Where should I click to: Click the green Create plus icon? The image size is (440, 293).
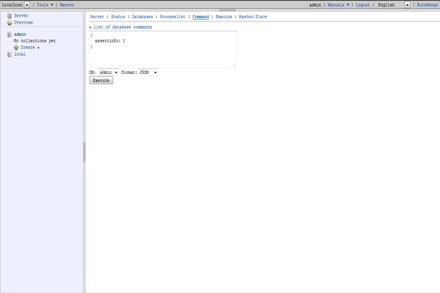click(x=16, y=47)
